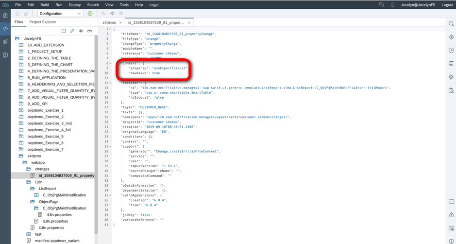Open the Home icon in left sidebar
456x244 pixels.
point(5,15)
